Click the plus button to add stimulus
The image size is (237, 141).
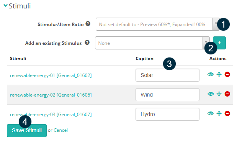click(219, 43)
